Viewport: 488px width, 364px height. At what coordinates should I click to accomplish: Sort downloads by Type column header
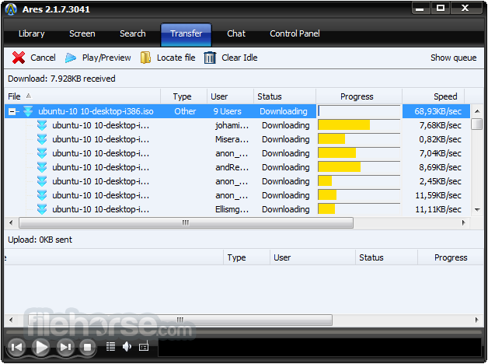point(183,96)
